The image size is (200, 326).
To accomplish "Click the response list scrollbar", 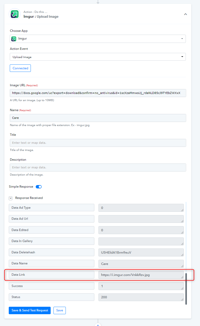I will click(x=186, y=289).
